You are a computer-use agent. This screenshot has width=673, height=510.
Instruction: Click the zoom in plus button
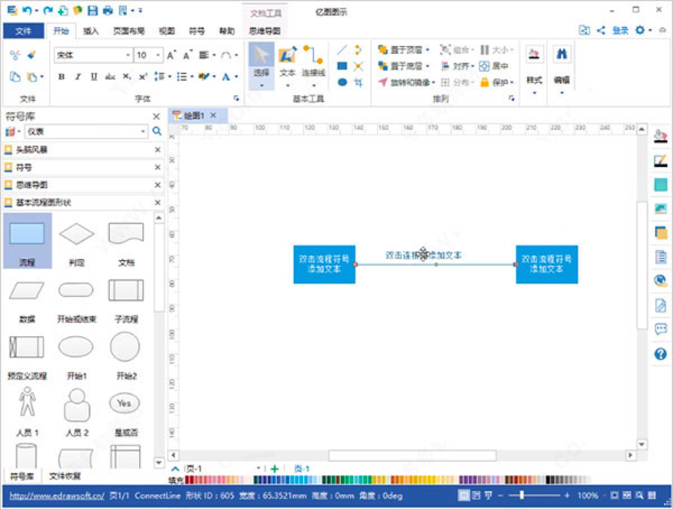[x=566, y=495]
